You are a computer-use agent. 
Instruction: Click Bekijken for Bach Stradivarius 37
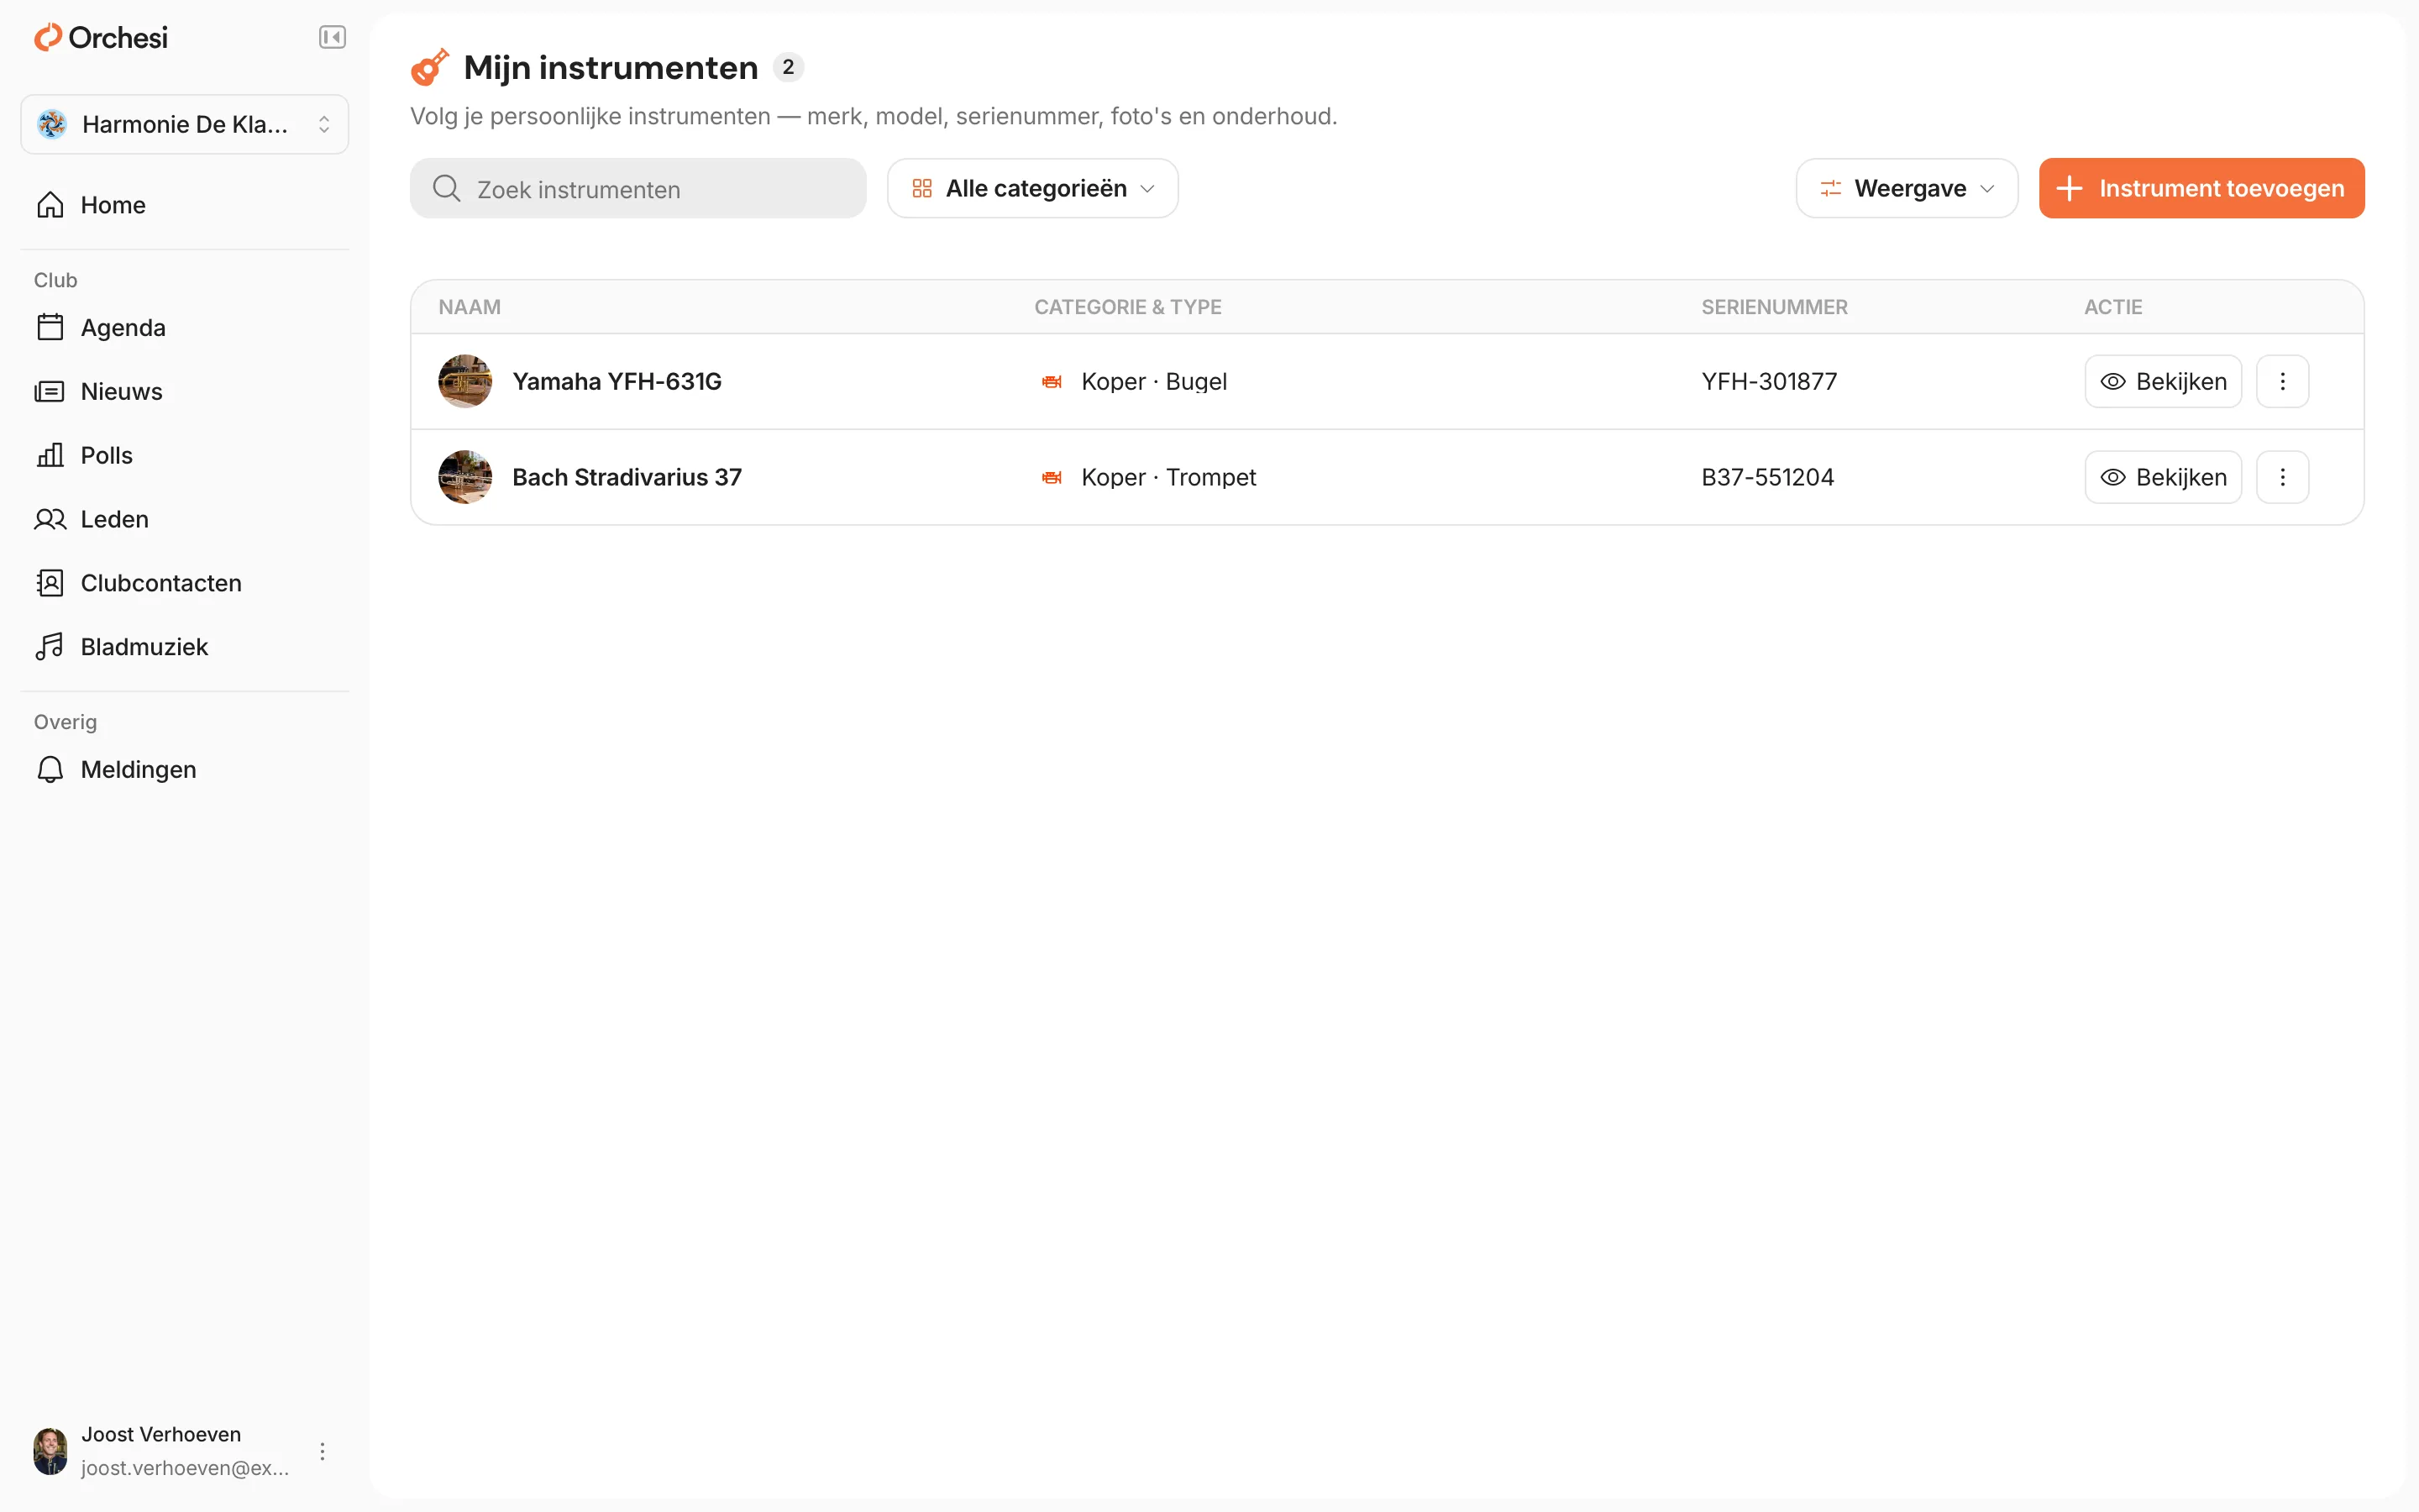pyautogui.click(x=2163, y=477)
